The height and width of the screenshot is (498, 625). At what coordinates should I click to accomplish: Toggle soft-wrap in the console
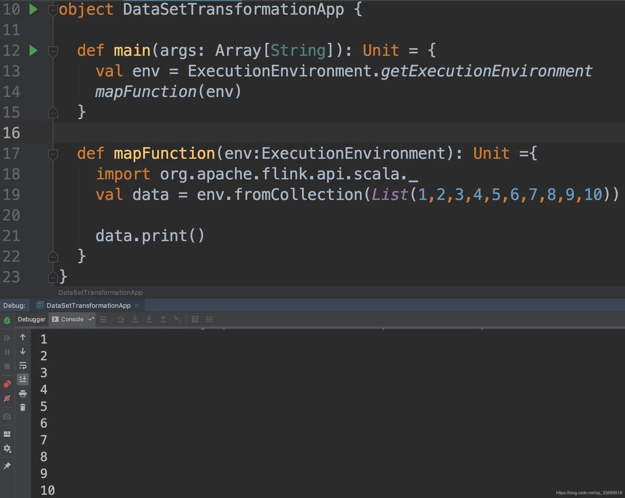point(23,365)
